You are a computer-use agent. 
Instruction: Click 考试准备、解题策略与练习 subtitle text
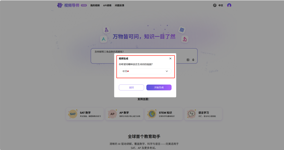tap(90, 116)
